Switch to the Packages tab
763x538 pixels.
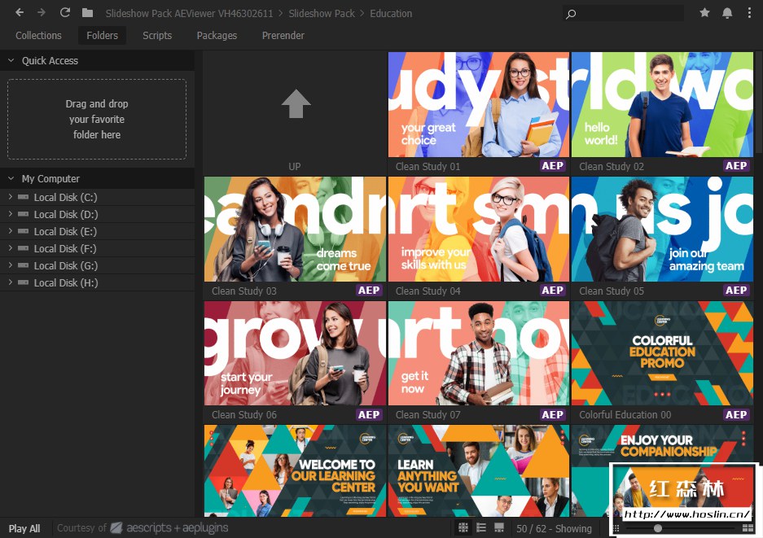(x=217, y=36)
